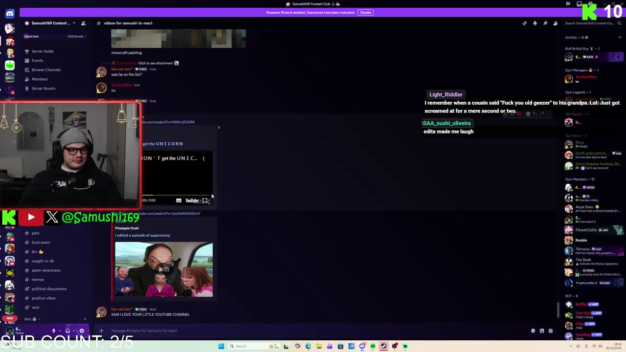Expand the Boost Goal arrow
The image size is (626, 352).
pos(85,36)
